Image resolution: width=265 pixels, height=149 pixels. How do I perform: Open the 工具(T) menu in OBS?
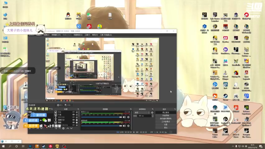coord(87,35)
